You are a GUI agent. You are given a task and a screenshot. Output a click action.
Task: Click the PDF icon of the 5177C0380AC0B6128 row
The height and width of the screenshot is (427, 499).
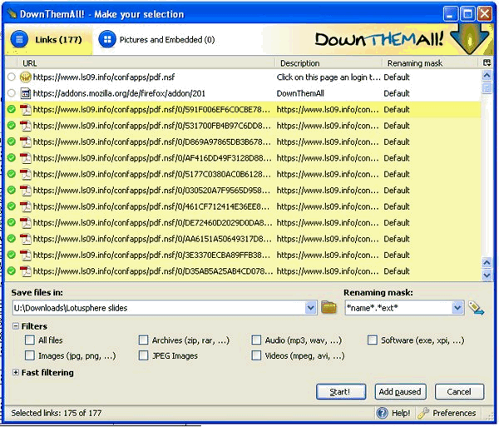pos(26,174)
